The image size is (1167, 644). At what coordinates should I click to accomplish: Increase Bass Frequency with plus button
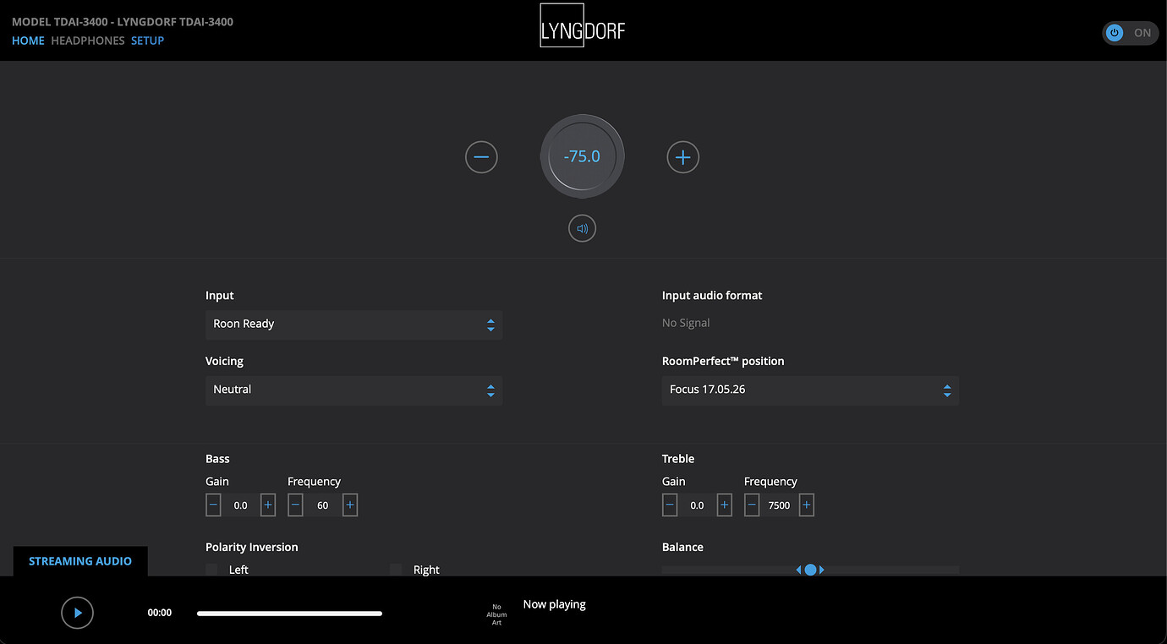[350, 505]
